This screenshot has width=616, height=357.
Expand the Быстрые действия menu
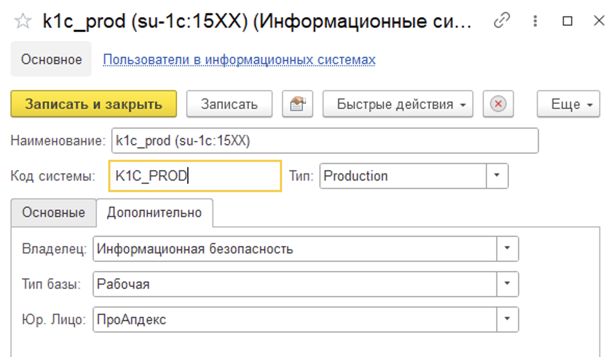397,104
